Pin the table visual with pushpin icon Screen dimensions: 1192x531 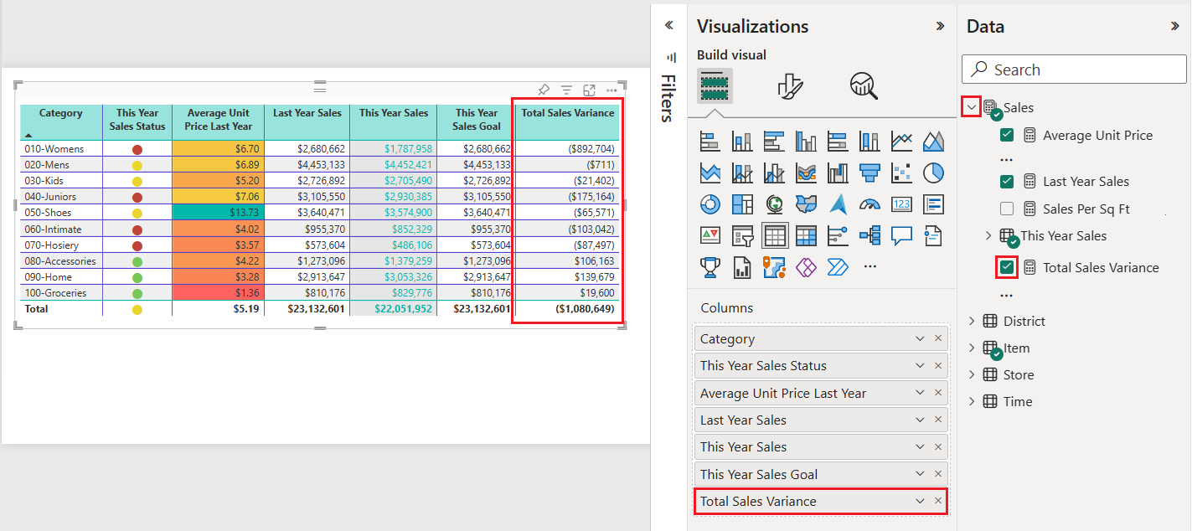tap(544, 90)
